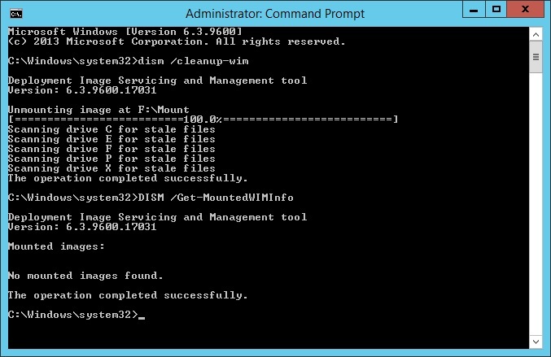Click the 'Unmounting image at F:\Mount' line

pyautogui.click(x=98, y=110)
